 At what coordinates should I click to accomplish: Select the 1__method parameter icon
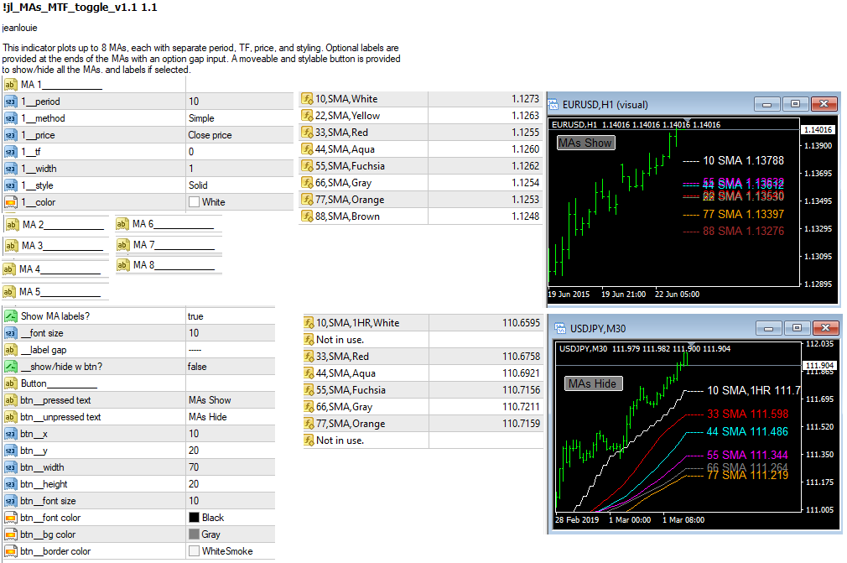[10, 118]
